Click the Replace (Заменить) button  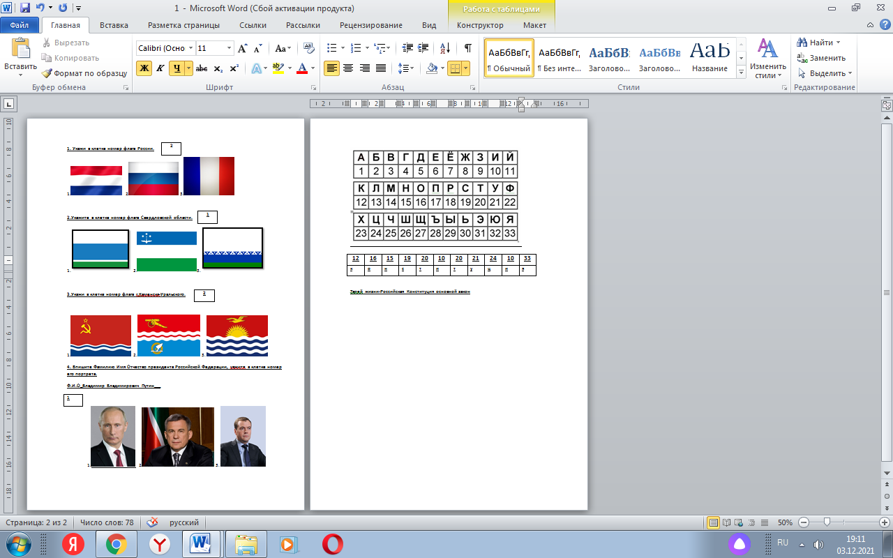(x=821, y=58)
